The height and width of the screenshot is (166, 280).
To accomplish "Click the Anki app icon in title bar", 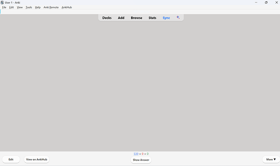I will pyautogui.click(x=2, y=2).
